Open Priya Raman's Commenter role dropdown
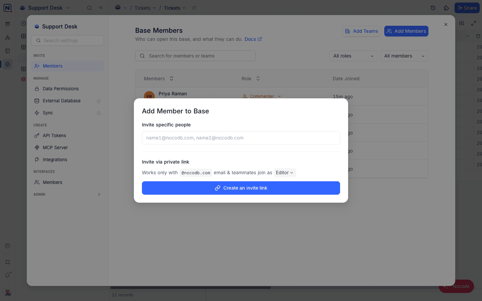 pos(262,96)
